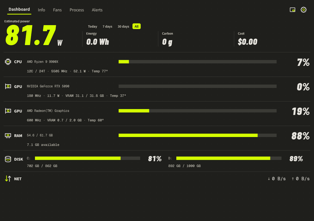Screen dimensions: 314x221
Task: Open the Fans tab
Action: pyautogui.click(x=57, y=10)
